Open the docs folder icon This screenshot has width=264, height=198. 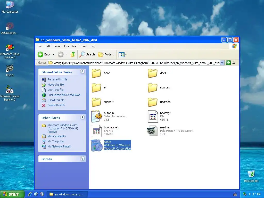pyautogui.click(x=153, y=73)
